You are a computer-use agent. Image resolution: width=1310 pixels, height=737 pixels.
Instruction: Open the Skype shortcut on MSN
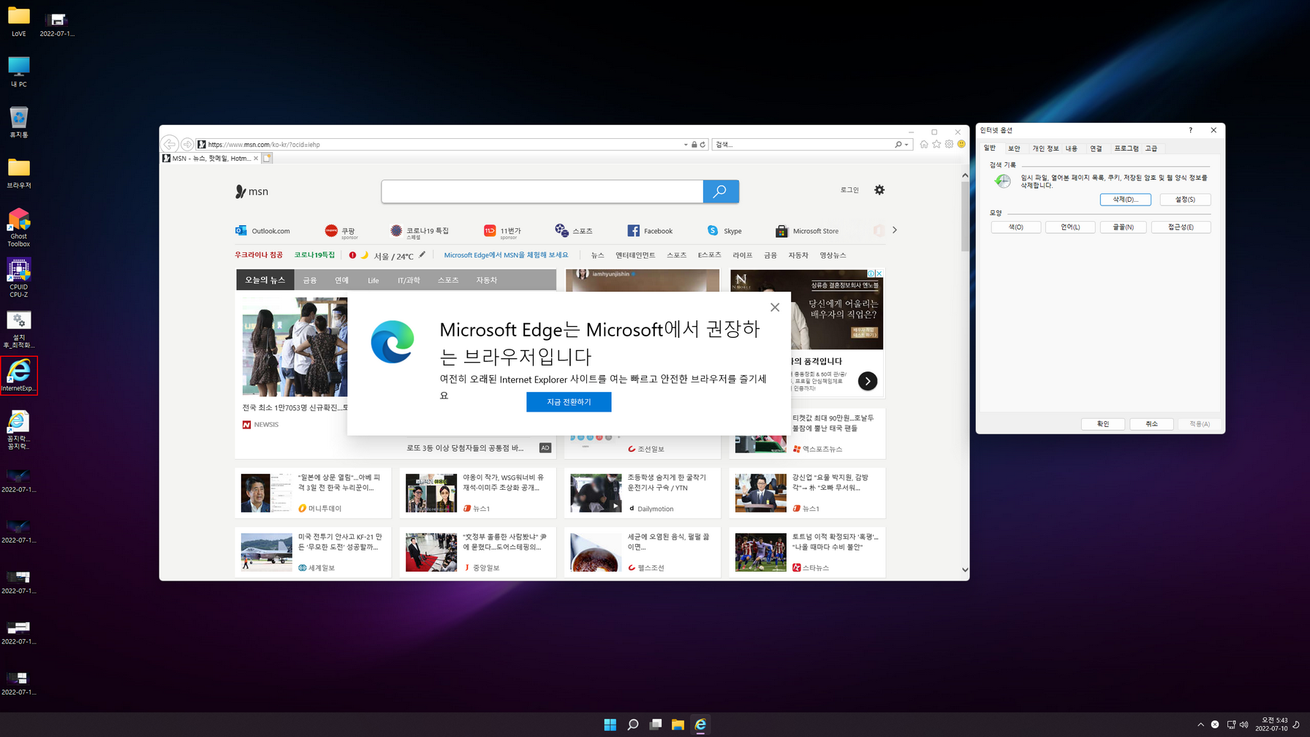pyautogui.click(x=724, y=231)
